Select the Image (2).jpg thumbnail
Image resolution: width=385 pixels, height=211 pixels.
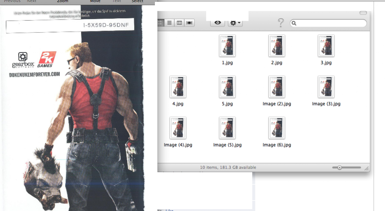click(x=277, y=87)
